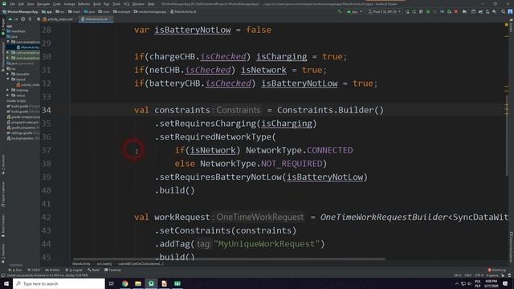Open the Navigate menu

point(43,4)
